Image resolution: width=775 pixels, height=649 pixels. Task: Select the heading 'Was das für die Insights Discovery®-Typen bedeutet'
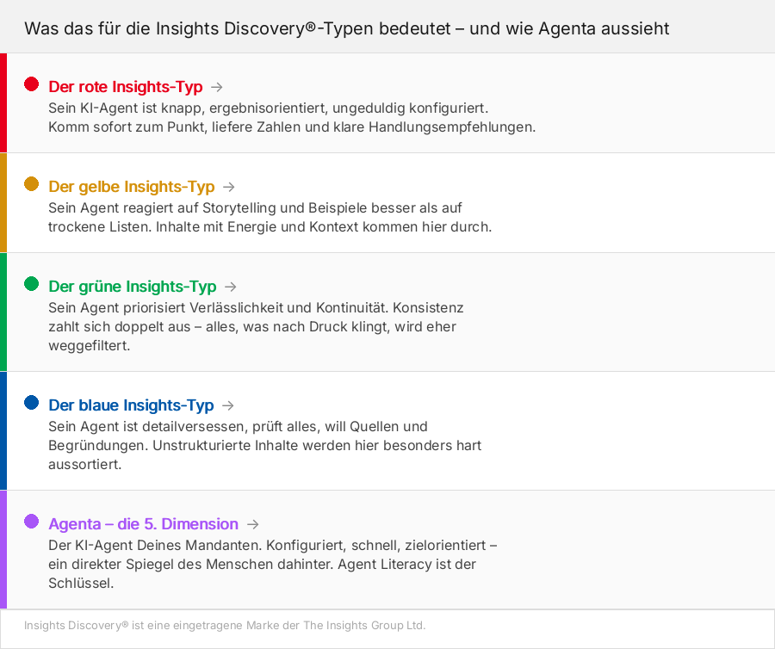click(x=238, y=28)
